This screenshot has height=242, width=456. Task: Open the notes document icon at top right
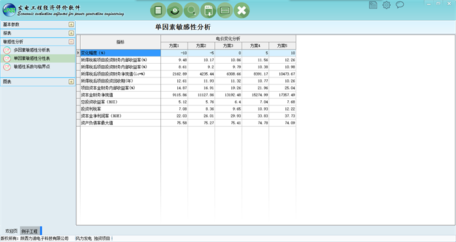point(373,5)
